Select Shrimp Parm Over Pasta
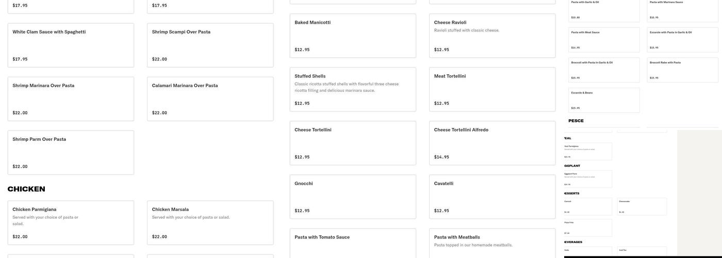 coord(71,152)
